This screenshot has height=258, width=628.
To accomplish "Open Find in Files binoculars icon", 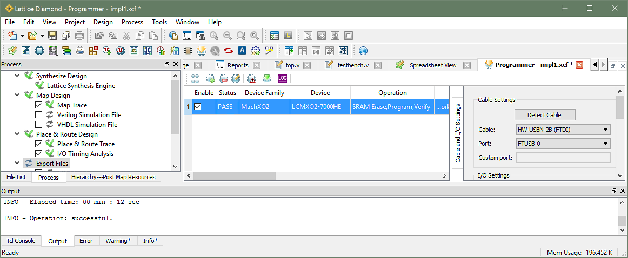I will [201, 36].
